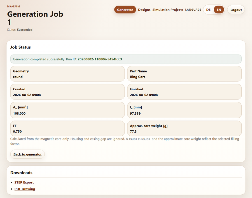The image size is (252, 198).
Task: Click the Back to generator link
Action: coord(27,154)
